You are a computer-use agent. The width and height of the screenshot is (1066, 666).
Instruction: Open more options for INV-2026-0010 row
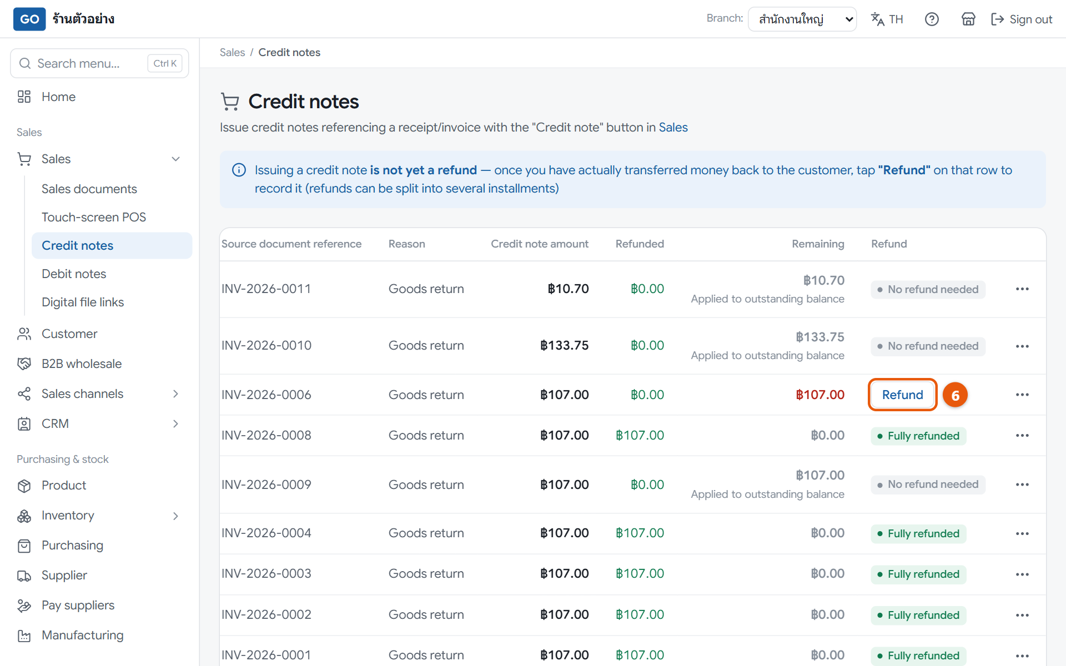click(x=1022, y=346)
